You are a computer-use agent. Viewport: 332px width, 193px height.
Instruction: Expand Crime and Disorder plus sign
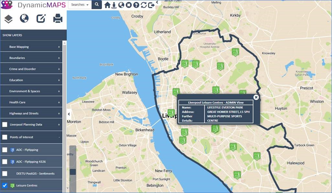[x=59, y=69]
